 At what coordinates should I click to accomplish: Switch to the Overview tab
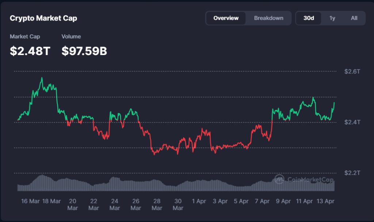226,18
